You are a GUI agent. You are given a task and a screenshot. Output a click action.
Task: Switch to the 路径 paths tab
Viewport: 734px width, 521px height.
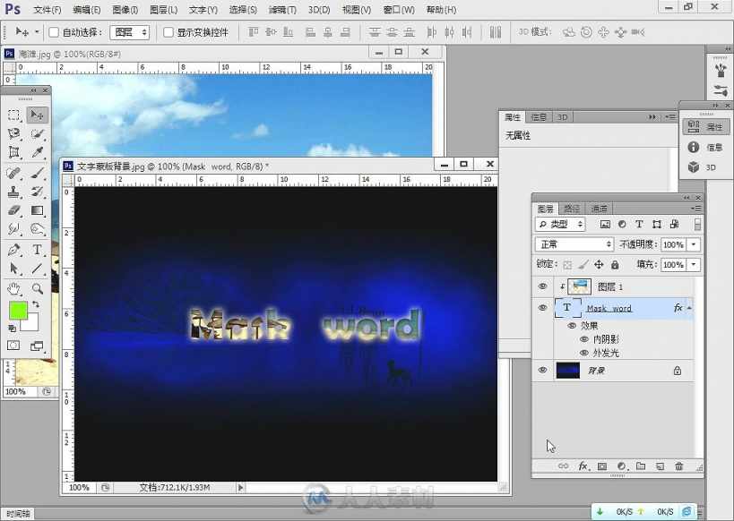[572, 209]
